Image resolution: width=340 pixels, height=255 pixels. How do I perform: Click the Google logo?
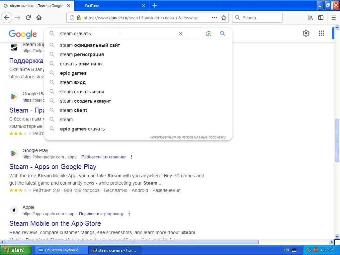23,34
